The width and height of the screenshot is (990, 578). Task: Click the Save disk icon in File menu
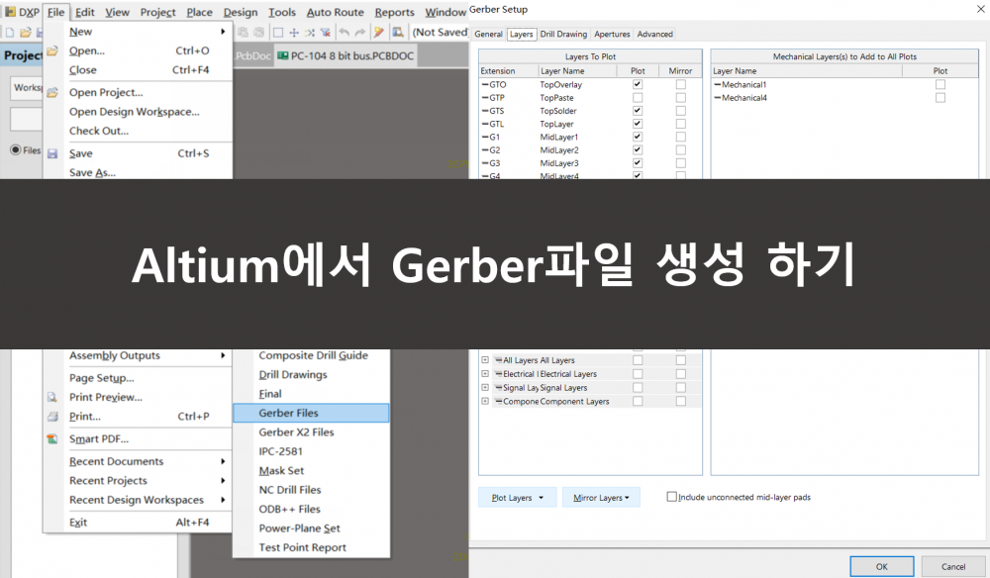[x=52, y=153]
